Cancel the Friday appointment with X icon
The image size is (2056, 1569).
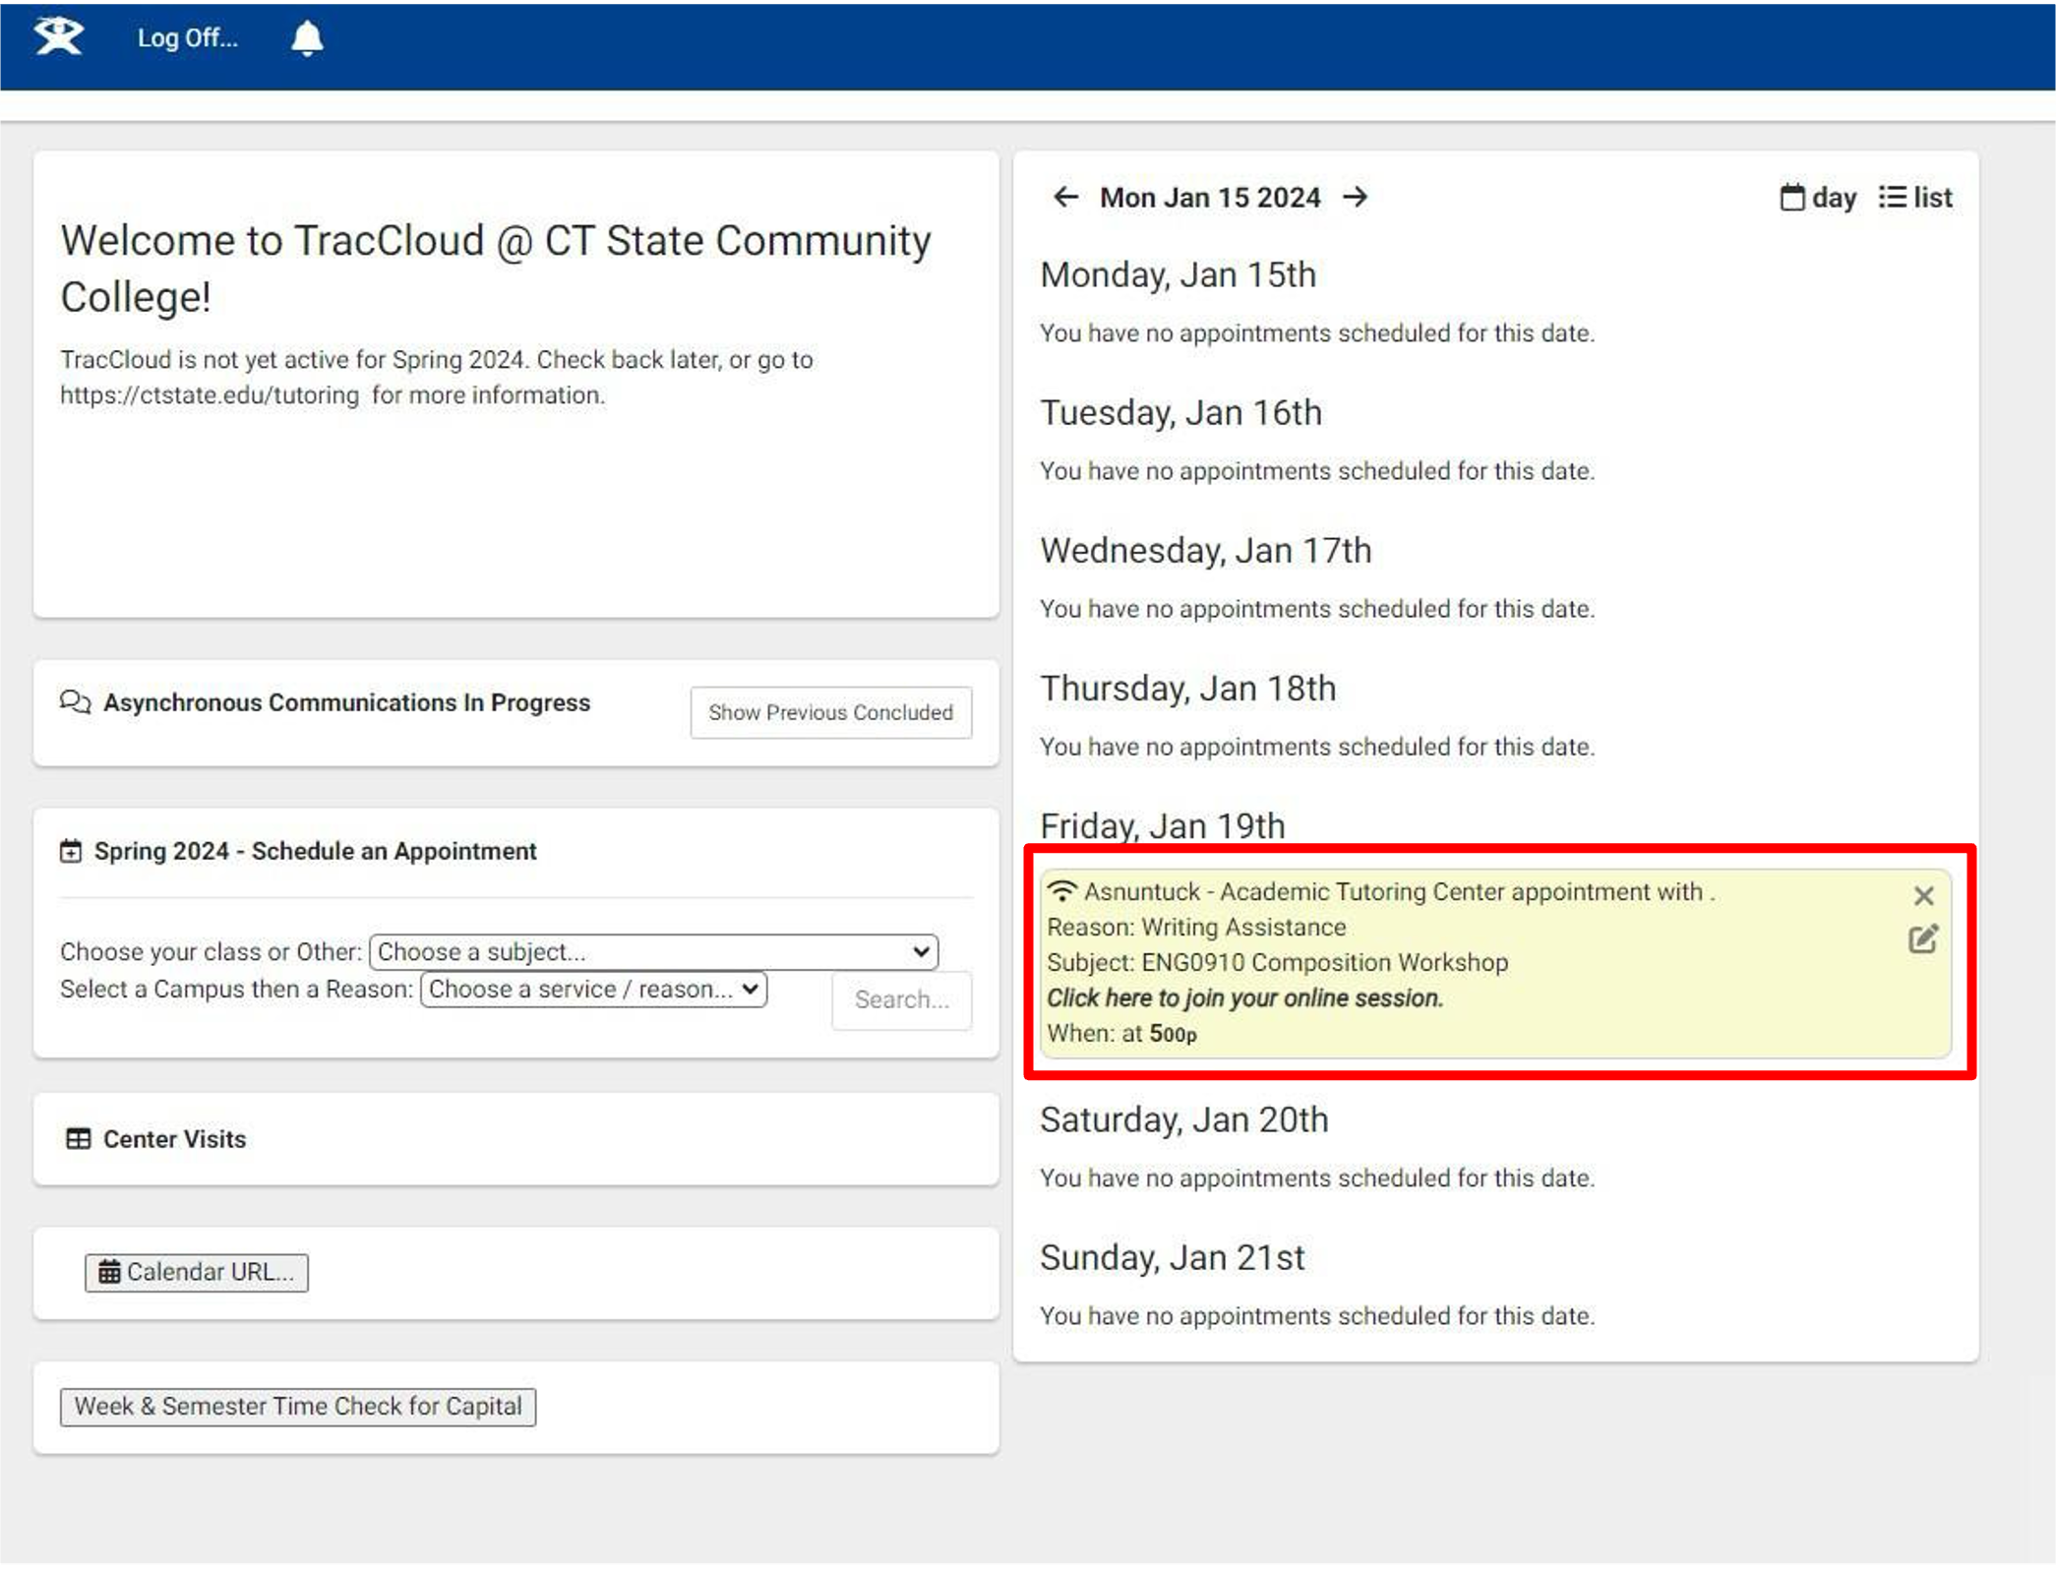pyautogui.click(x=1923, y=895)
